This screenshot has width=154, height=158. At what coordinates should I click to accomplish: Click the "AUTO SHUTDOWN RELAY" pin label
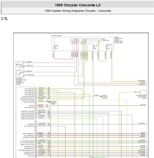coord(27,98)
